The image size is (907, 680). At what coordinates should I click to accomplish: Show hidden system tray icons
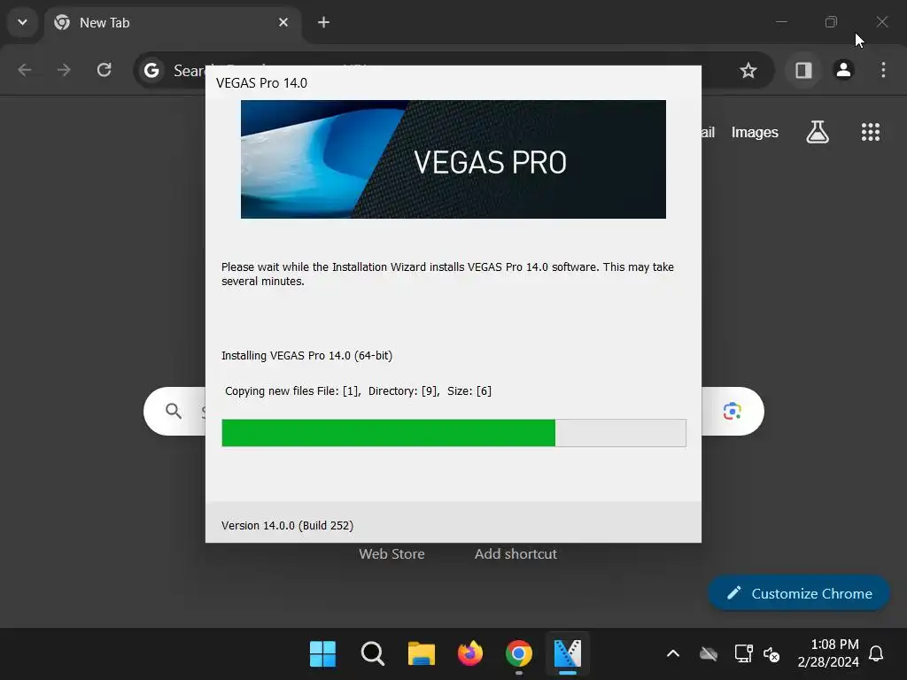click(673, 654)
